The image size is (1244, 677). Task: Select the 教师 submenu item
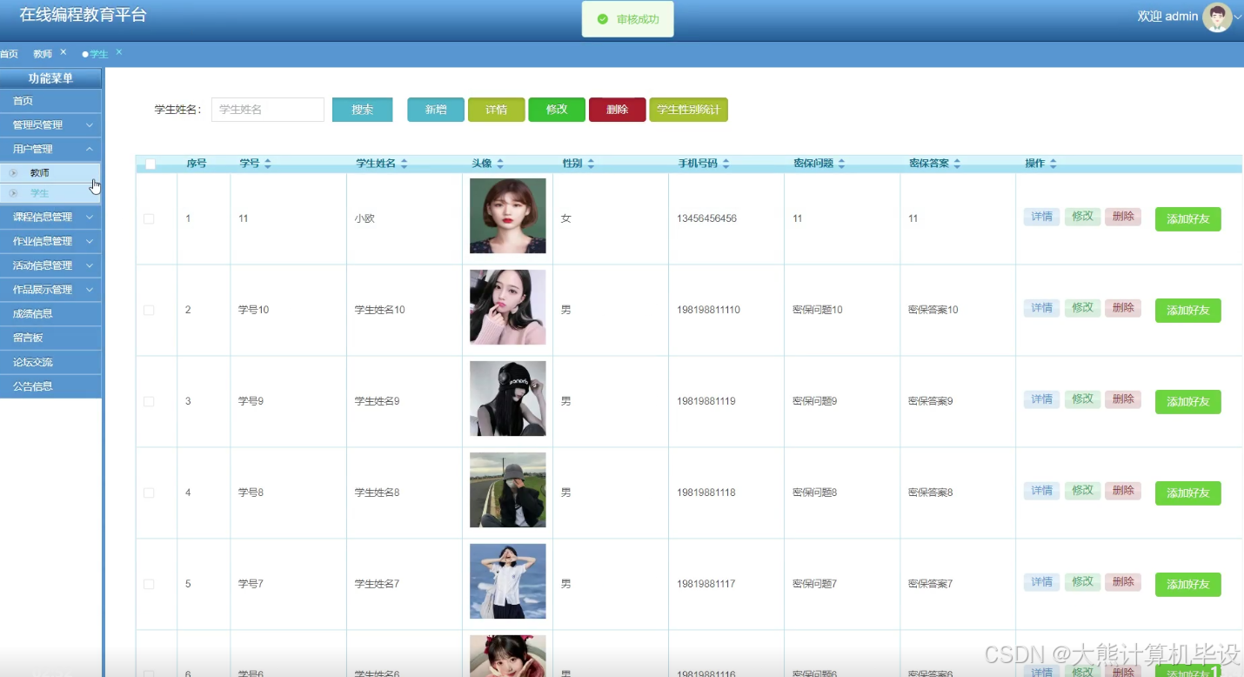50,173
